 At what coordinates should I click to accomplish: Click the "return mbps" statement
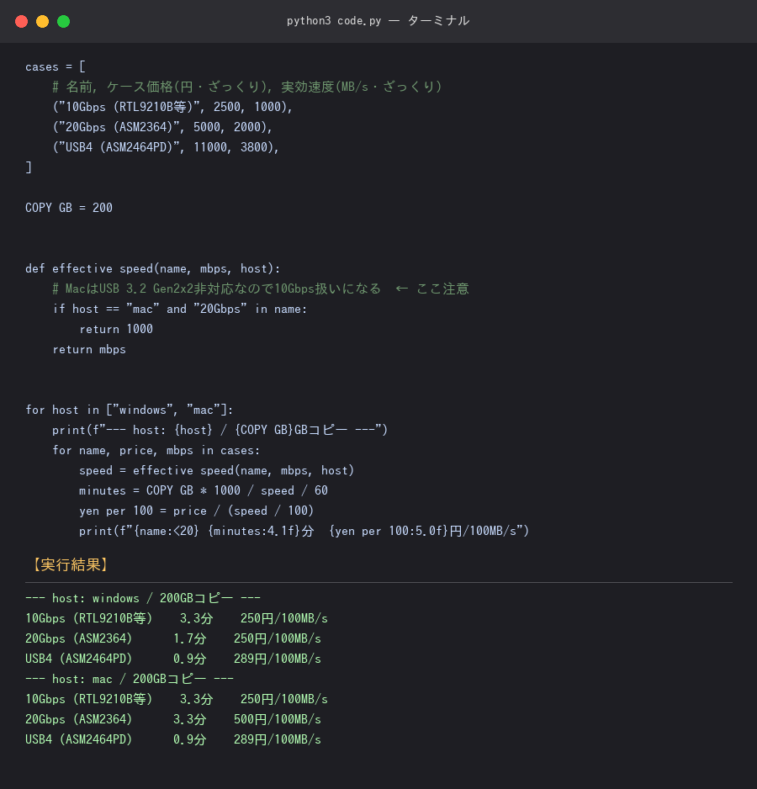click(89, 349)
